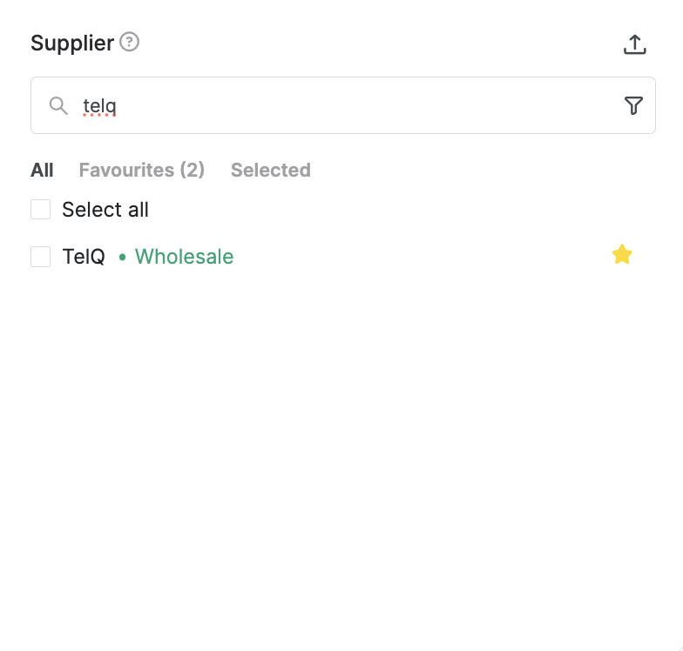Screen dimensions: 683x651
Task: Open the funnel filter options
Action: point(633,106)
